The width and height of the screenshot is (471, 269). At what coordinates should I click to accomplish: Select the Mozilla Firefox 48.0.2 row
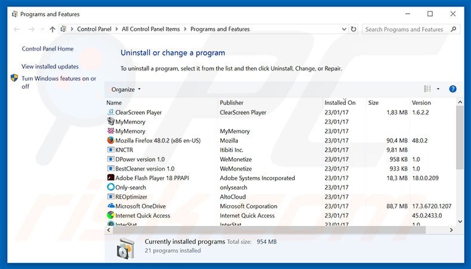pos(280,140)
